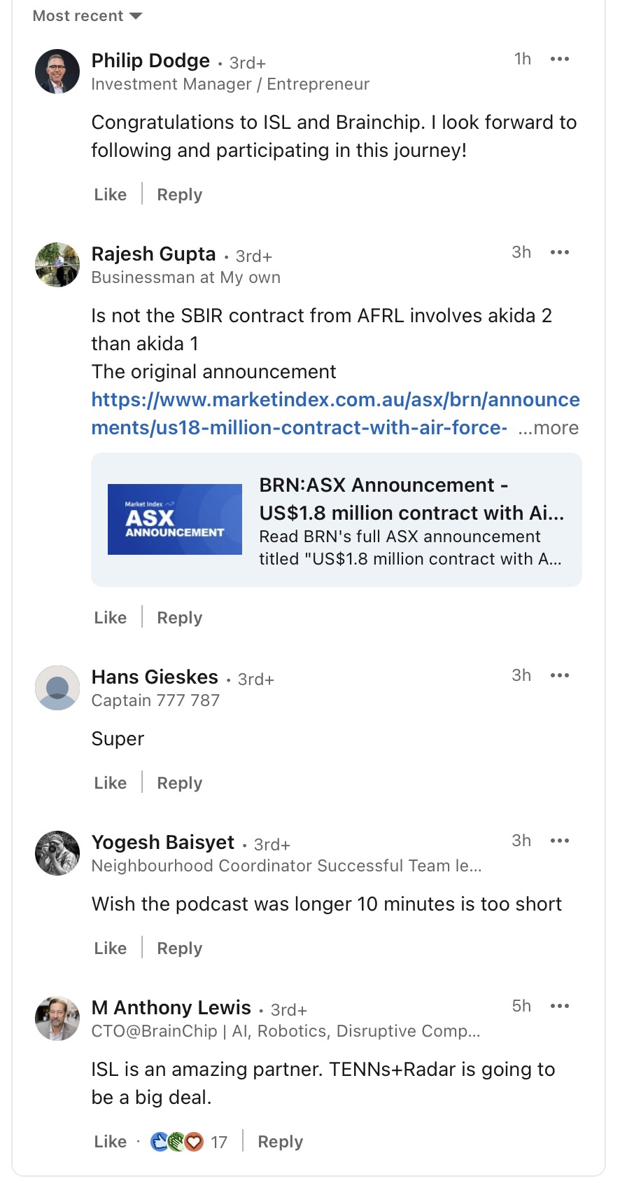Like Philip Dodge's comment
Image resolution: width=620 pixels, height=1181 pixels.
[111, 195]
